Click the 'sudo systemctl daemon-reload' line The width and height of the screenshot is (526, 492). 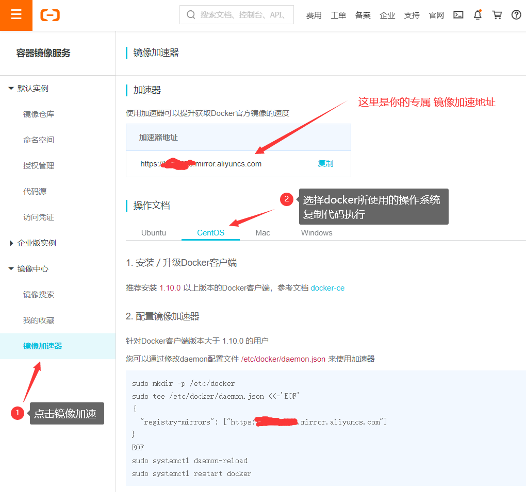pos(190,461)
